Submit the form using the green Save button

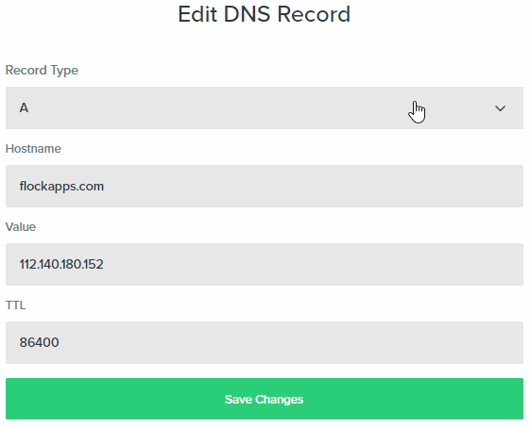point(265,399)
